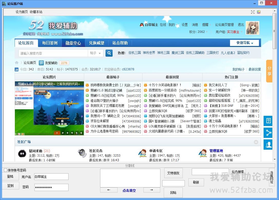Click the 点击清空 link

[129, 191]
